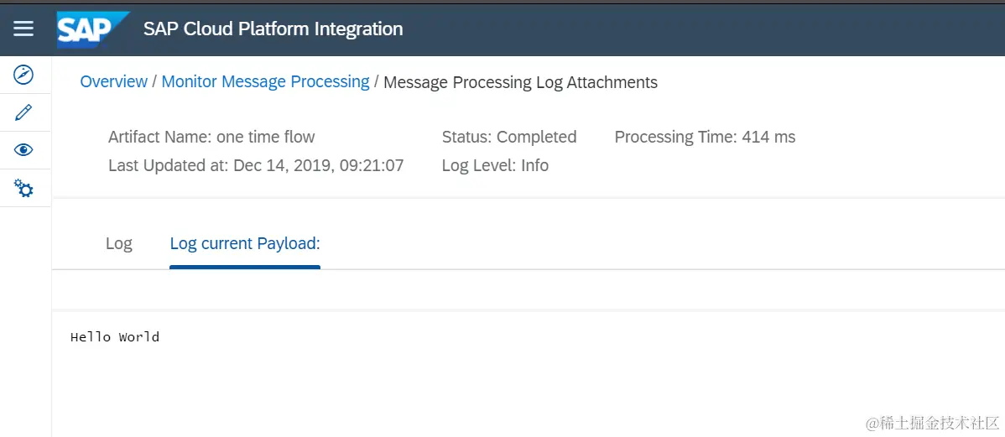Open the Design pencil icon in sidebar
Screen dimensions: 1005x437
[23, 112]
